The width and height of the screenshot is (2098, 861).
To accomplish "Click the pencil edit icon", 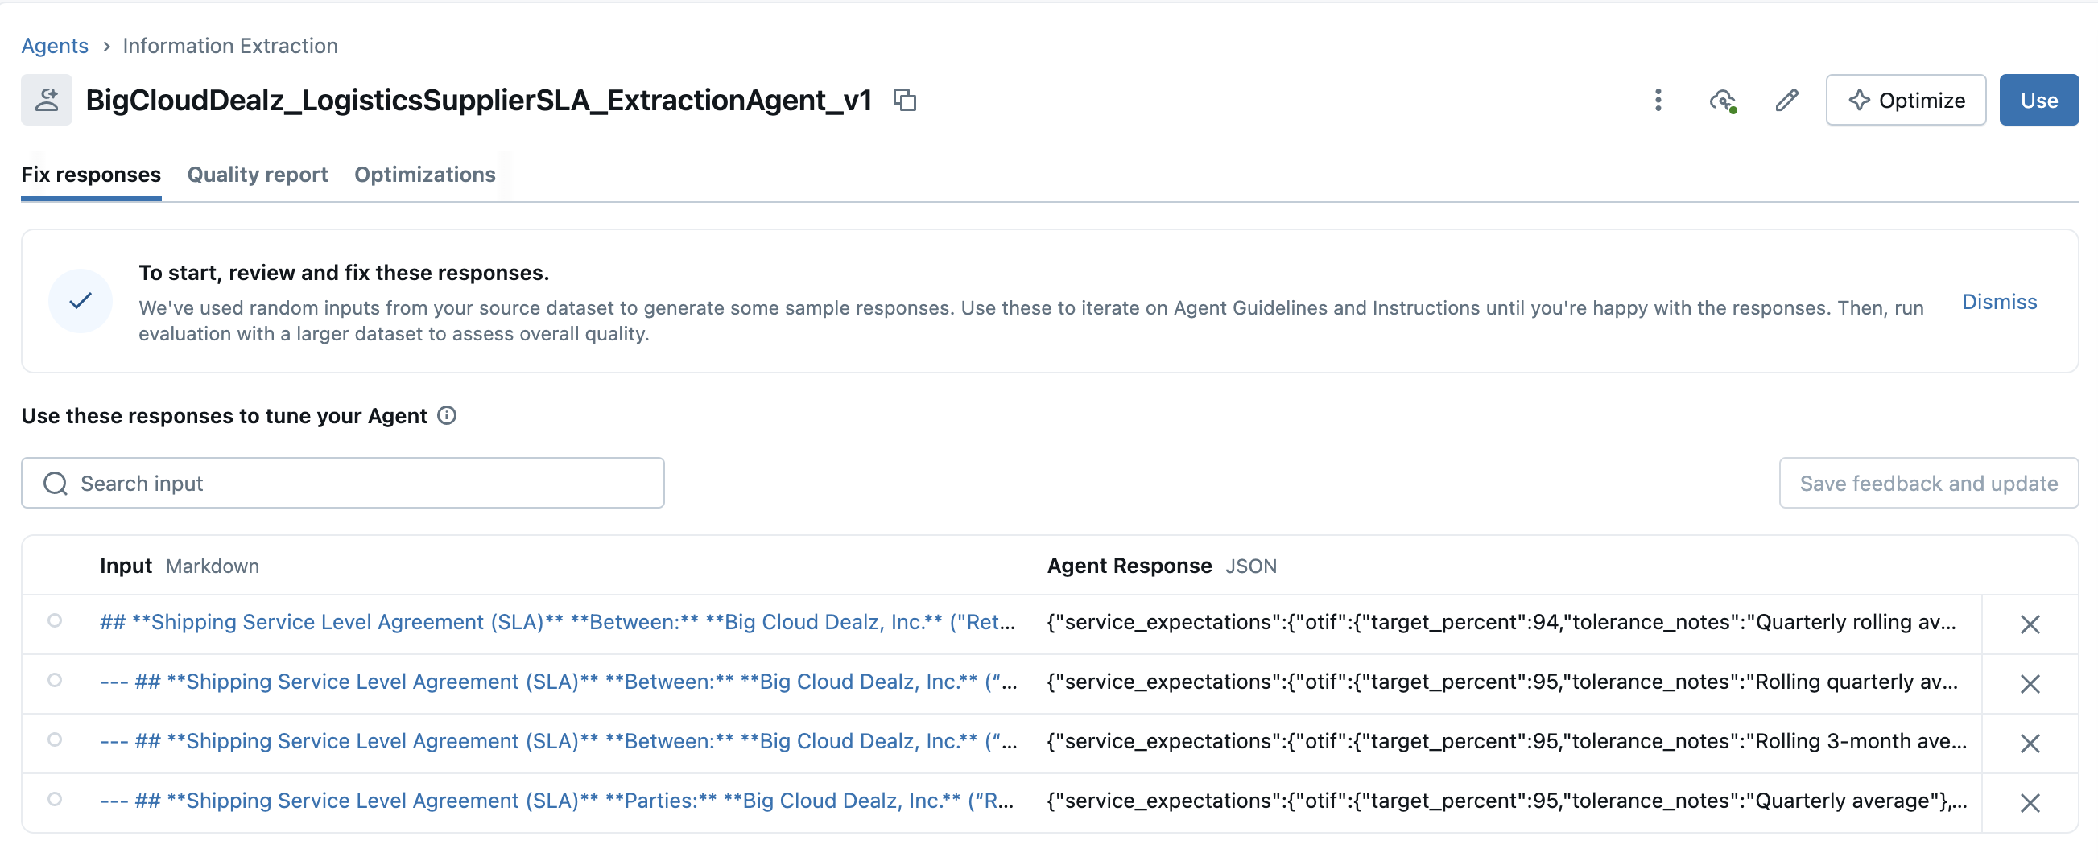I will (x=1786, y=100).
